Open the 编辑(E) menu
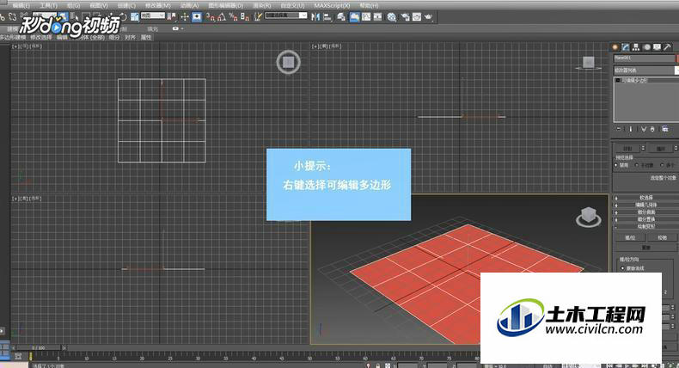The height and width of the screenshot is (368, 679). tap(21, 6)
